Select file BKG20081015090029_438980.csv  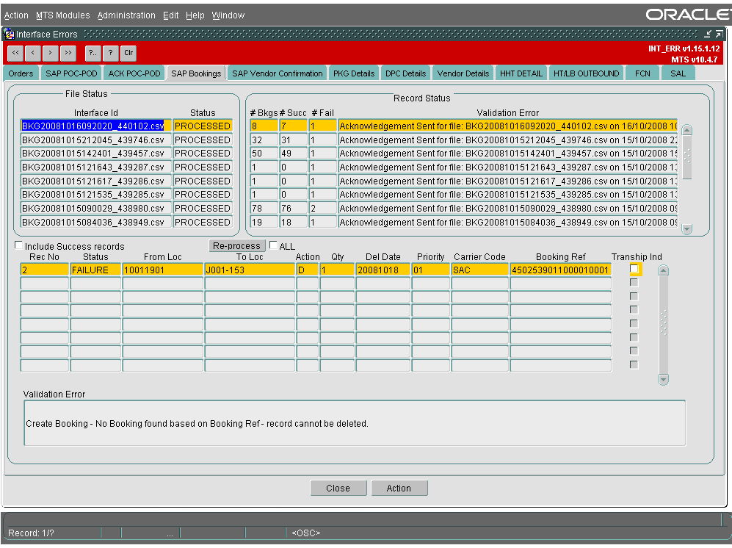[x=95, y=209]
